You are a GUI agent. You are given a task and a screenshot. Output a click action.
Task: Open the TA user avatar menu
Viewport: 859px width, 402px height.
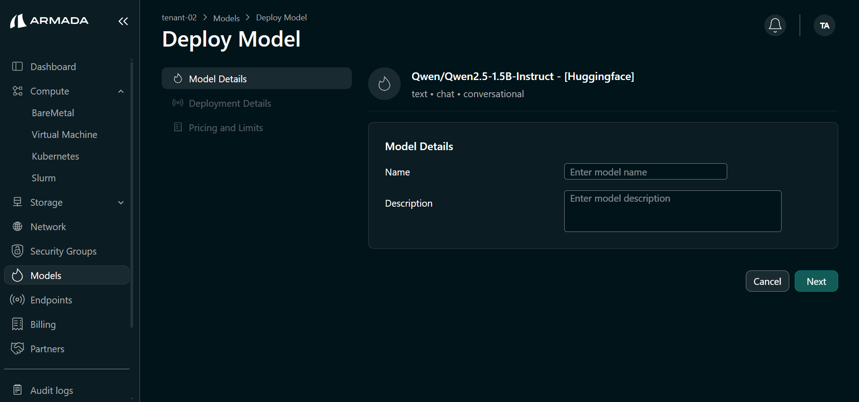(x=825, y=25)
